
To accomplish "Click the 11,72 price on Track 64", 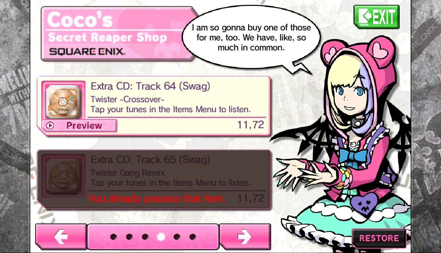I will [x=250, y=125].
